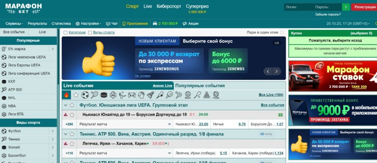
Task: Filter live events by ice hockey puck icon
Action: coord(103,95)
